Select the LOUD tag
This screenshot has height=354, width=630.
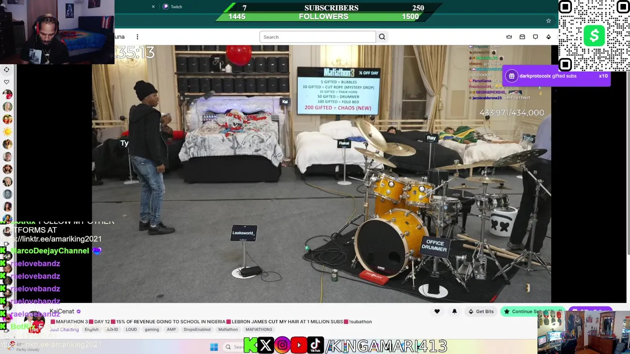coord(131,329)
